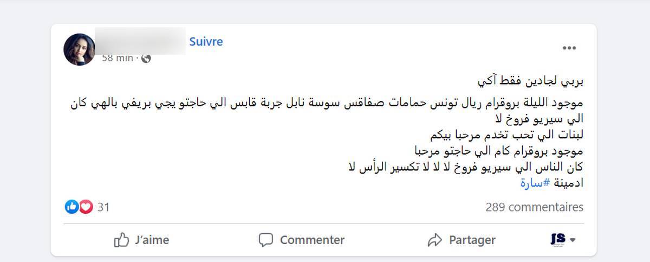The image size is (650, 262).
Task: Open the poster's profile picture
Action: [x=79, y=49]
